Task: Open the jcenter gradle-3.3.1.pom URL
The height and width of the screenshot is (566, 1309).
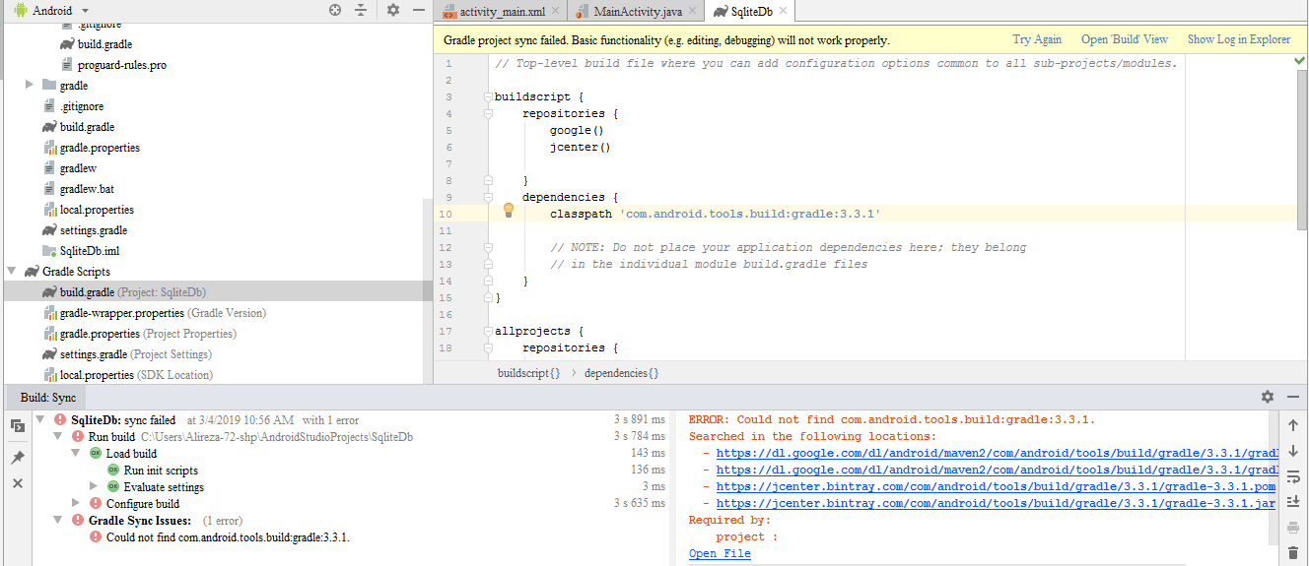Action: pos(996,486)
